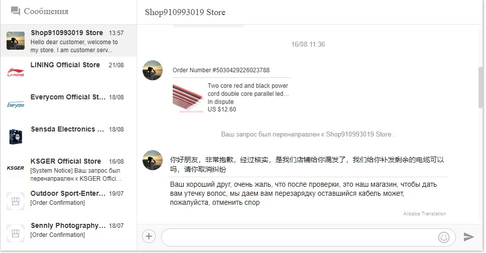The width and height of the screenshot is (486, 253).
Task: Click the plus attachment icon
Action: coord(149,236)
